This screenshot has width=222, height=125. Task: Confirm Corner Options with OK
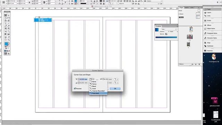point(115,89)
